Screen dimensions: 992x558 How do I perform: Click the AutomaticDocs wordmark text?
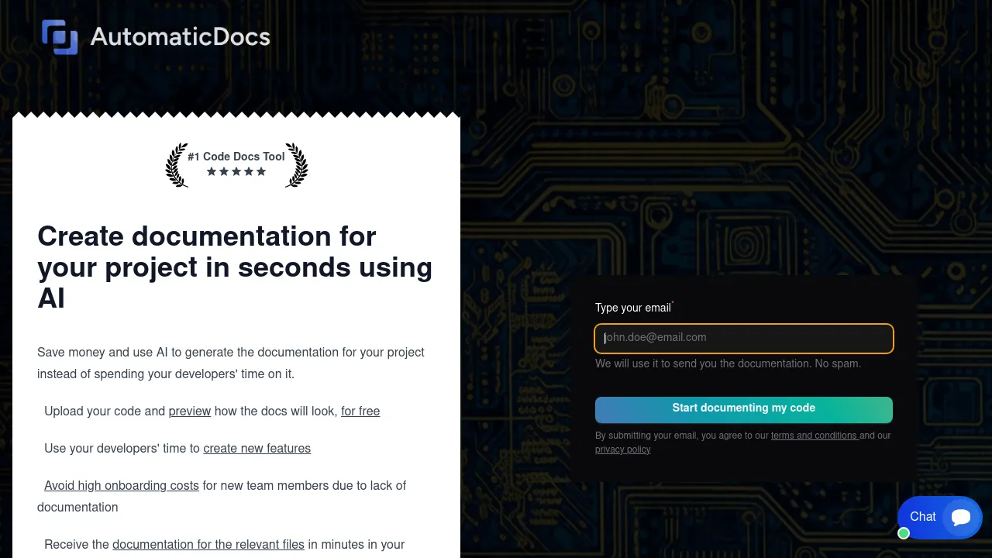tap(180, 36)
